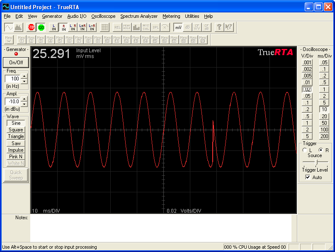This screenshot has width=335, height=252.
Task: Set V/Div to .2
Action: [x=307, y=109]
